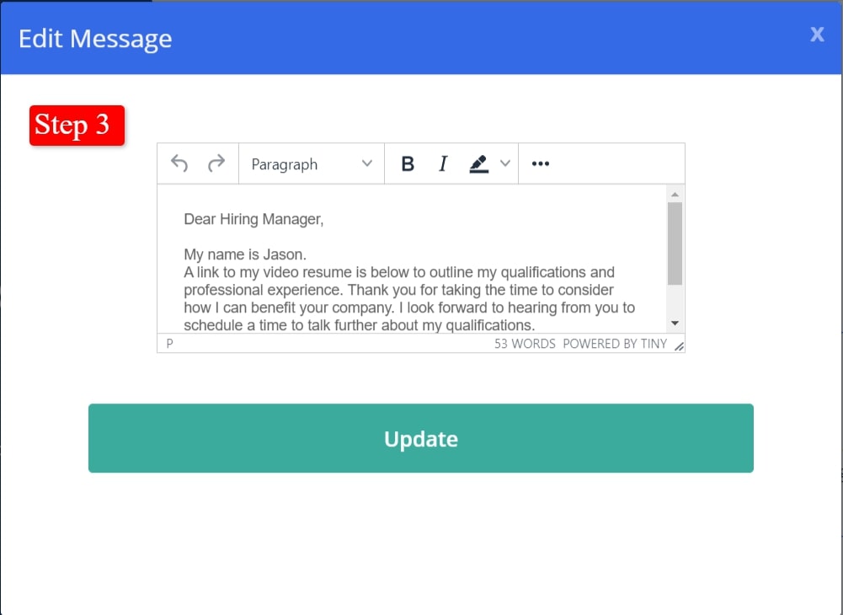Image resolution: width=843 pixels, height=615 pixels.
Task: Click the editor resize handle icon
Action: tap(679, 345)
